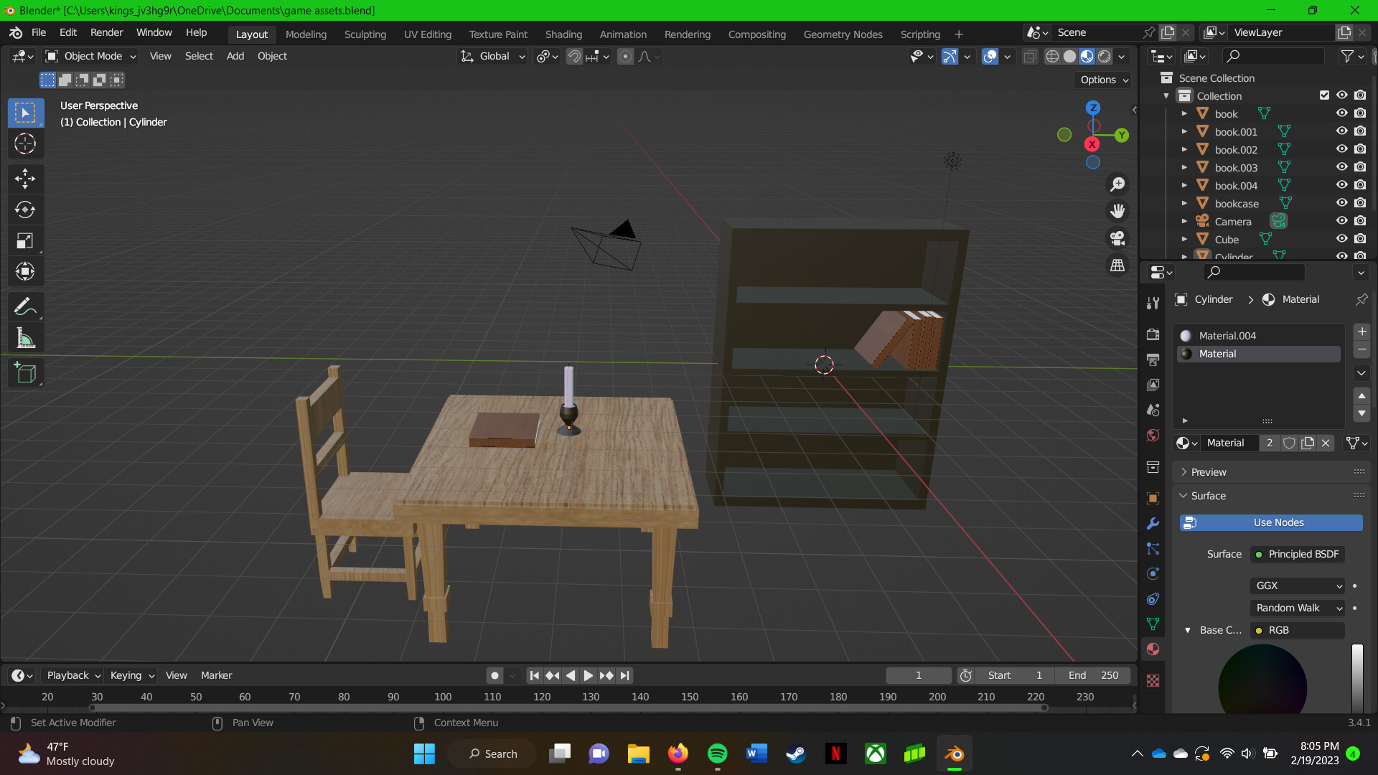Select the Annotate tool
This screenshot has width=1378, height=775.
(25, 306)
